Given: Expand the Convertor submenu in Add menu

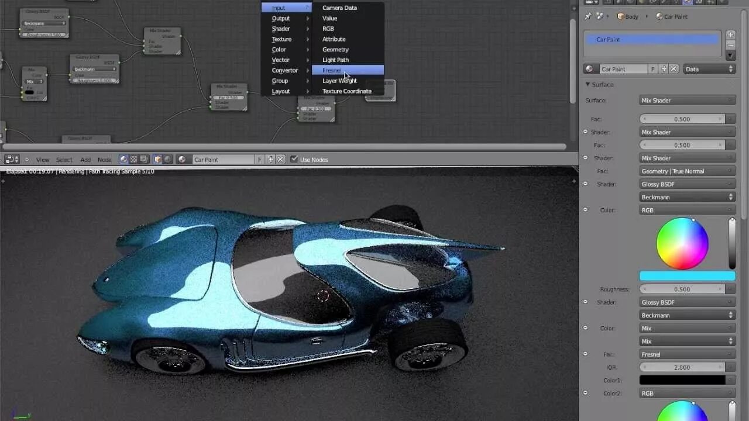Looking at the screenshot, I should [x=287, y=70].
